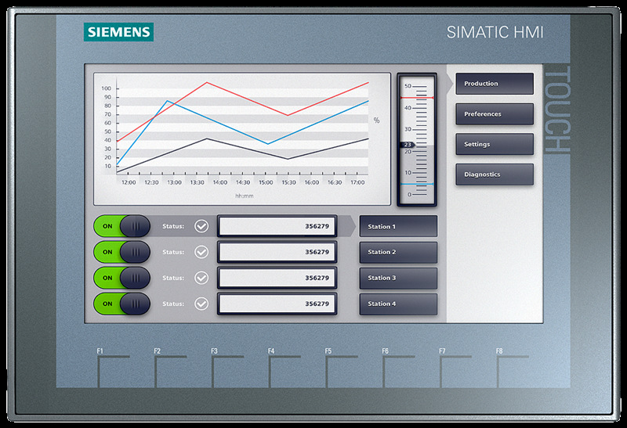Click the Station 2 value field 356279

coord(277,252)
